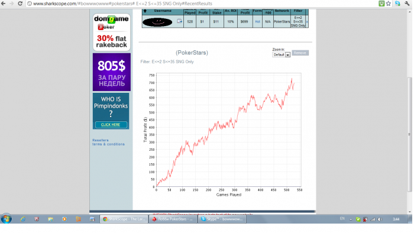
Task: Click the CLICK HERE Pimpindonks button
Action: 111,125
